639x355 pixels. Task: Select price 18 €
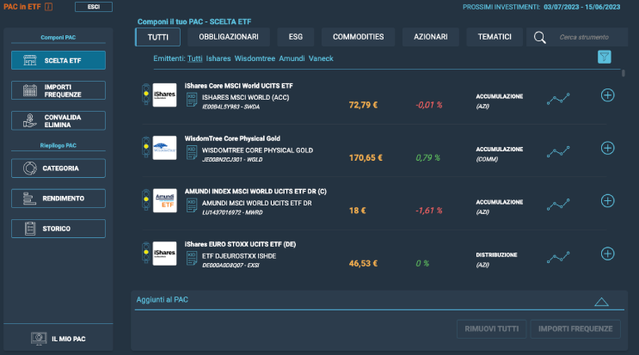coord(358,211)
